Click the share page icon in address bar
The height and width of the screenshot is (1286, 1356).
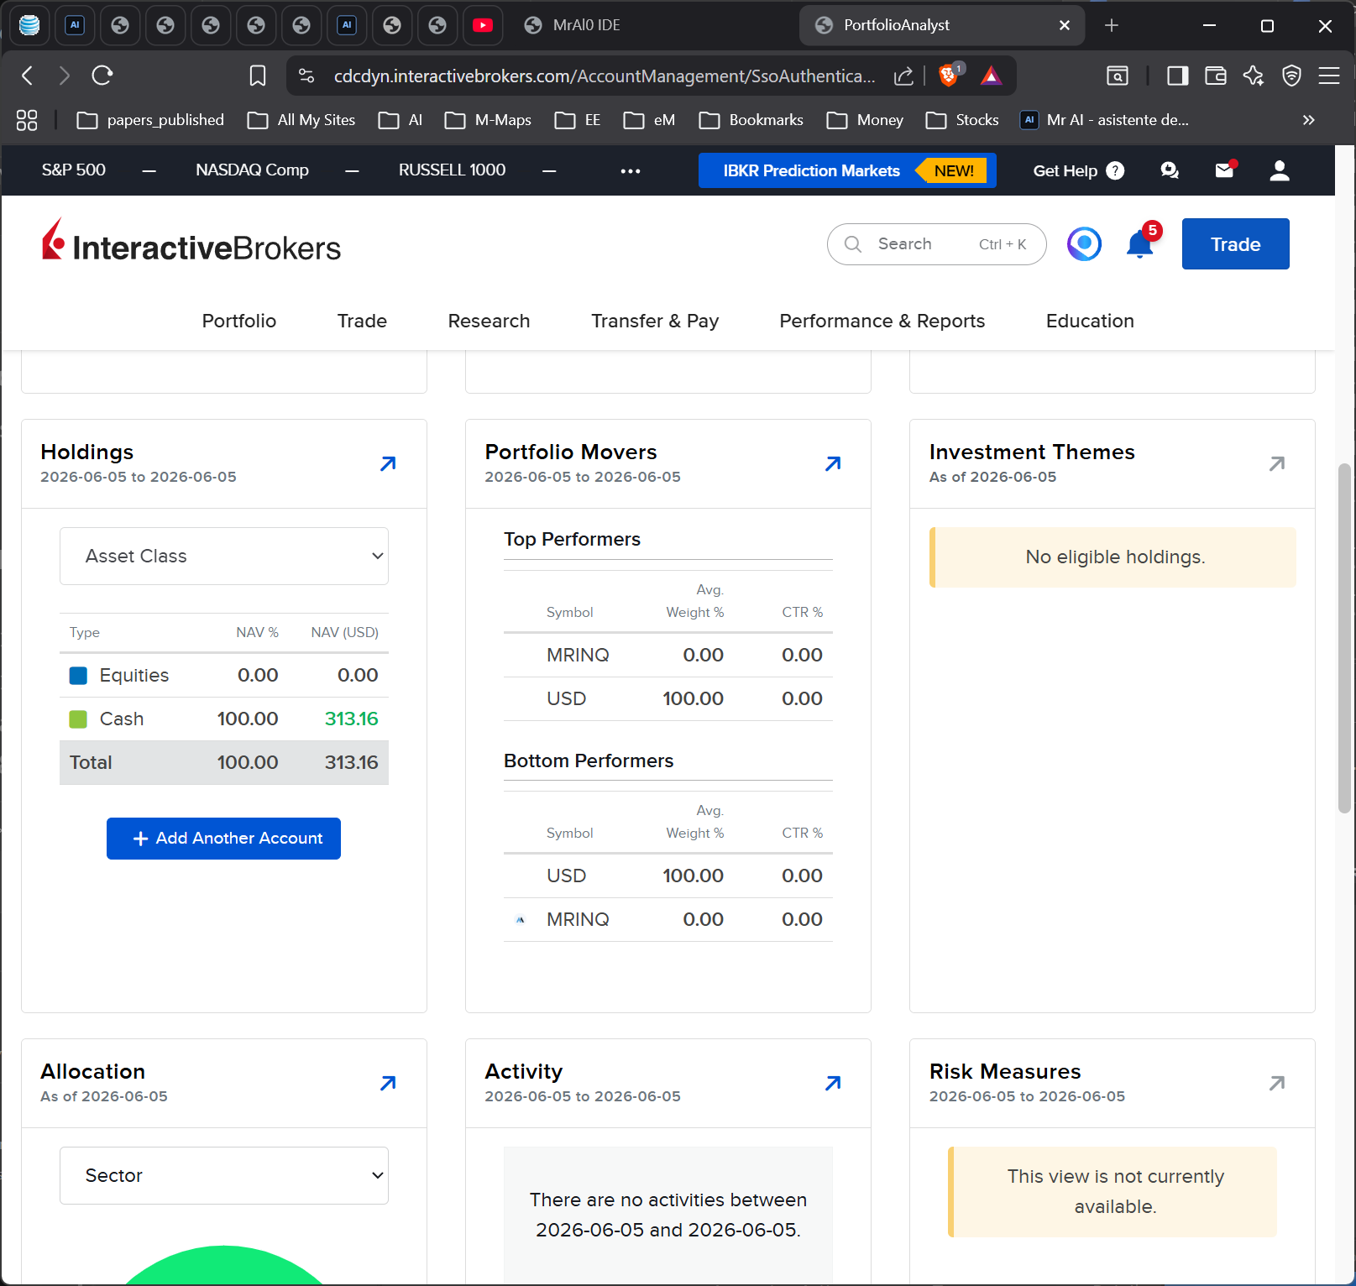pos(903,76)
